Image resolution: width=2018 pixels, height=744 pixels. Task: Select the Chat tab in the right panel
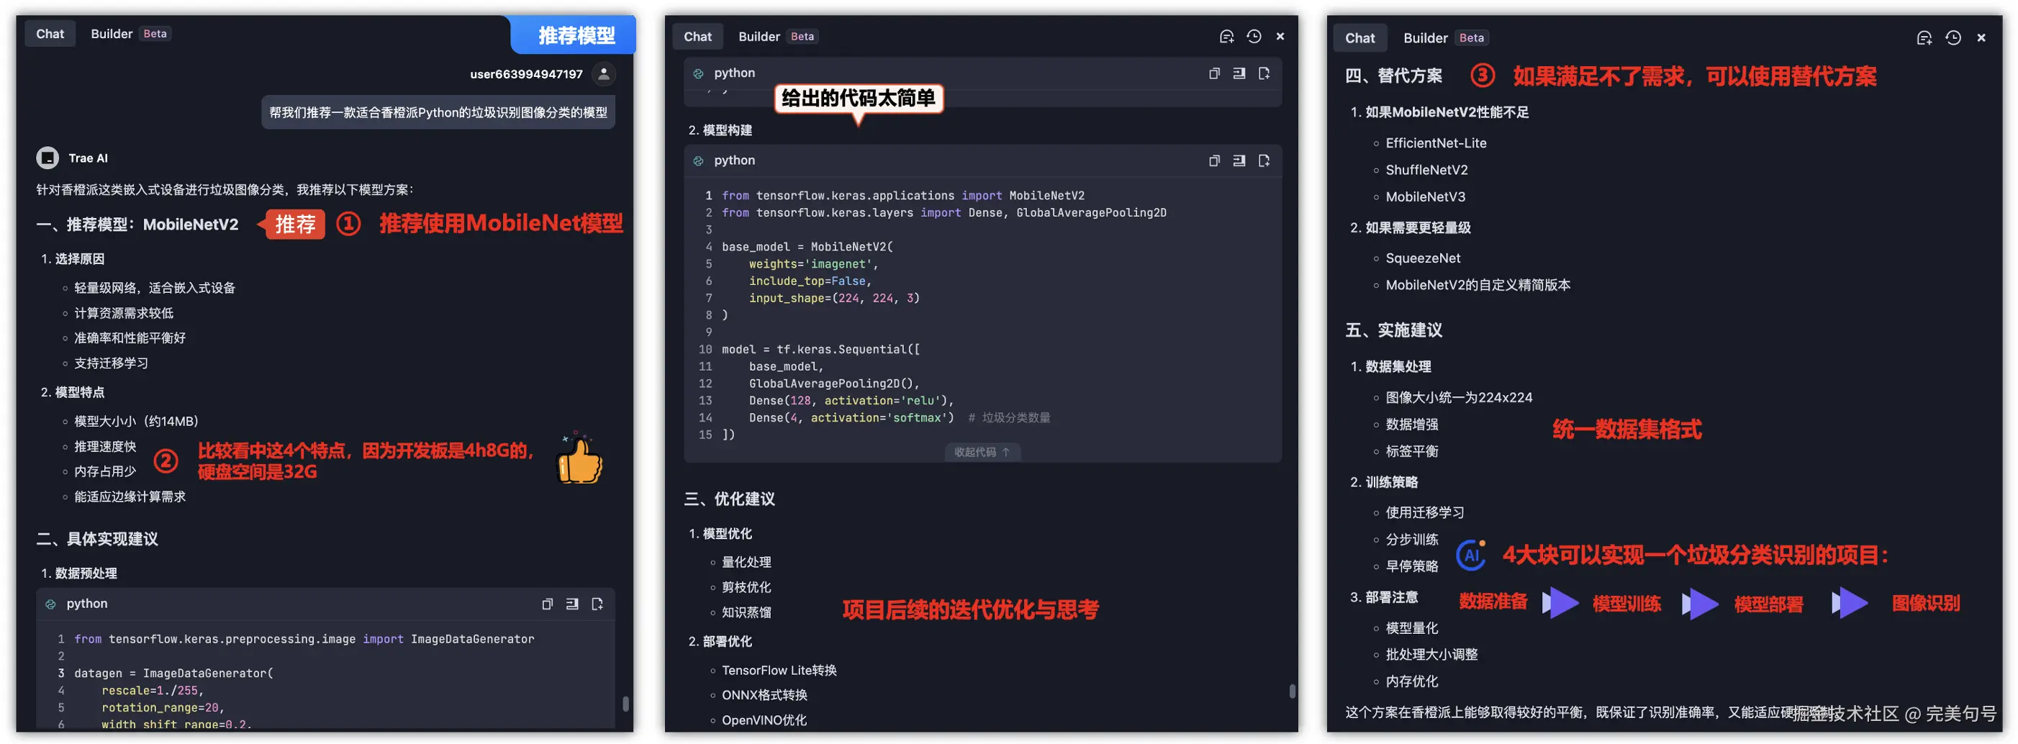[x=1359, y=37]
